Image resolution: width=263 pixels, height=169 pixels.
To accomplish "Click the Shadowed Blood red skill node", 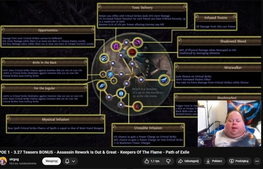I will pos(132,52).
